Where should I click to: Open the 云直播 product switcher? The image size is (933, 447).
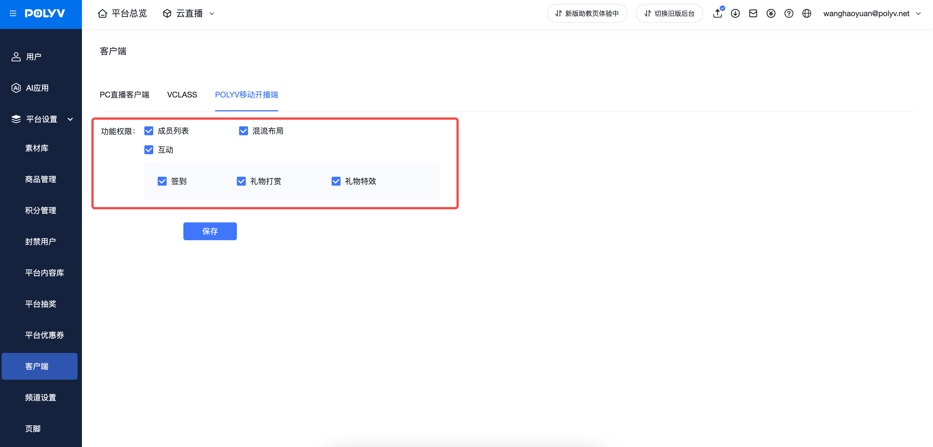coord(189,14)
